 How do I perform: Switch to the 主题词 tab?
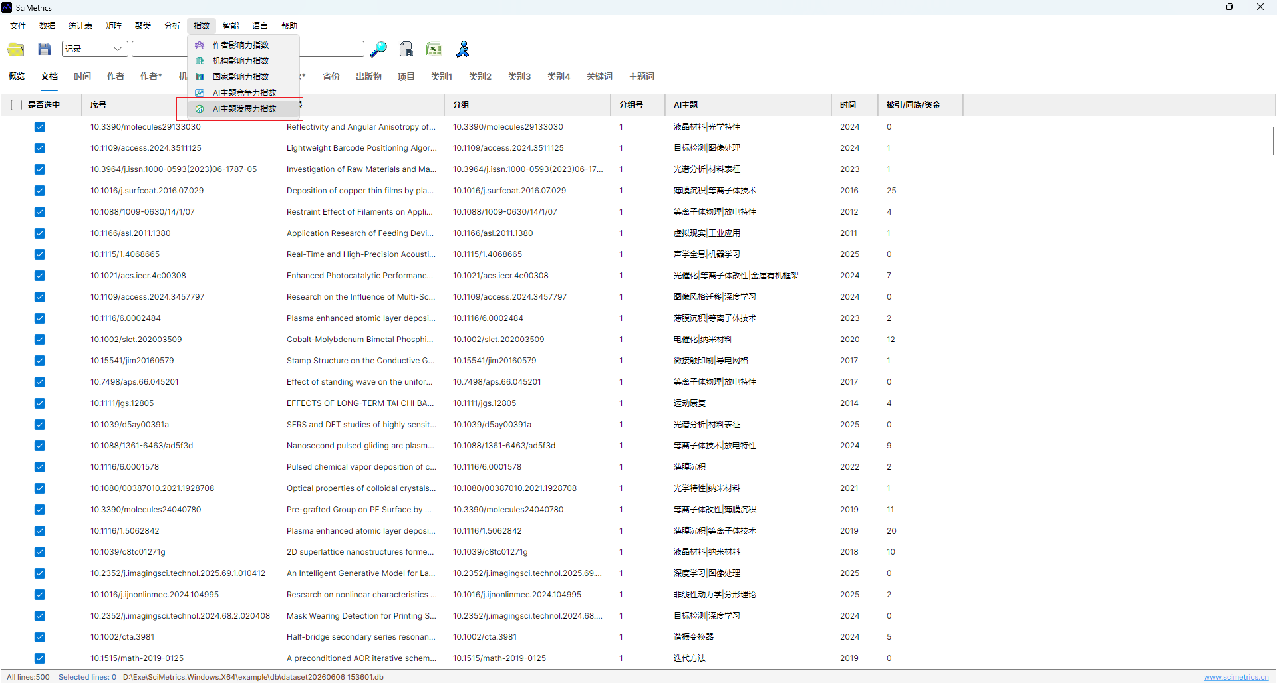click(641, 77)
